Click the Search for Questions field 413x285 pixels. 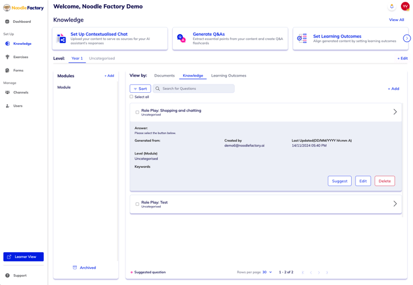[193, 89]
